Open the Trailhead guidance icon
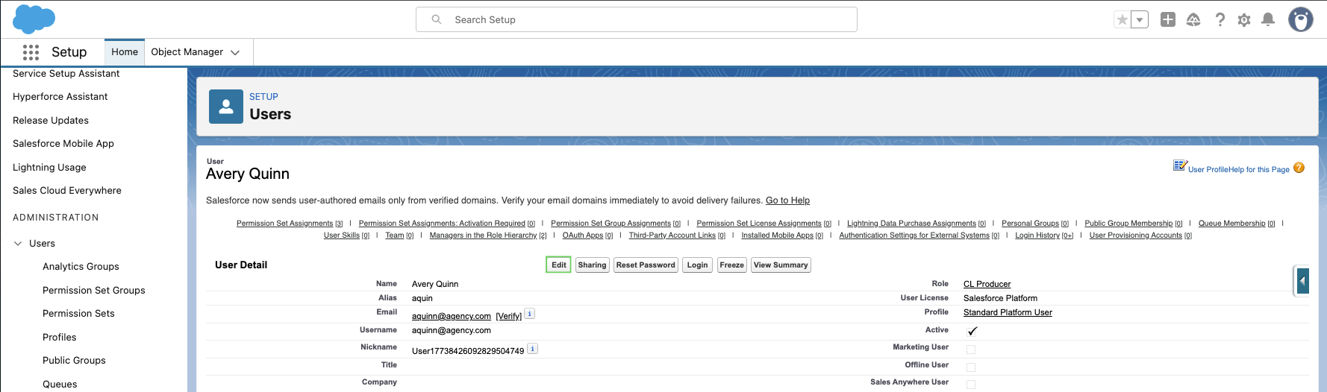Viewport: 1327px width, 392px height. tap(1193, 19)
